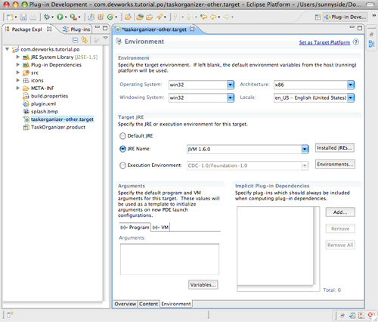
Task: Click the fast view icon at bottom left
Action: click(x=10, y=314)
